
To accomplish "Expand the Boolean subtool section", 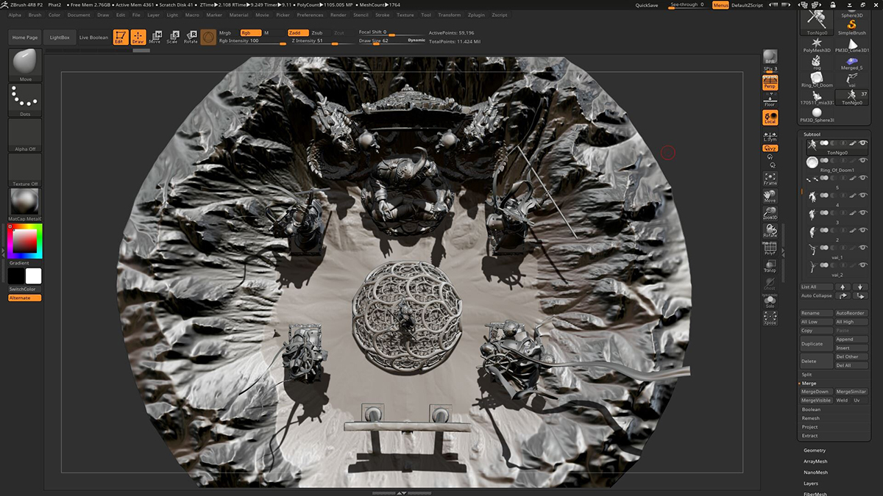I will point(811,410).
